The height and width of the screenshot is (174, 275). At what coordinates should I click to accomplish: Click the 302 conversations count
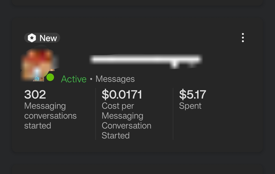35,94
